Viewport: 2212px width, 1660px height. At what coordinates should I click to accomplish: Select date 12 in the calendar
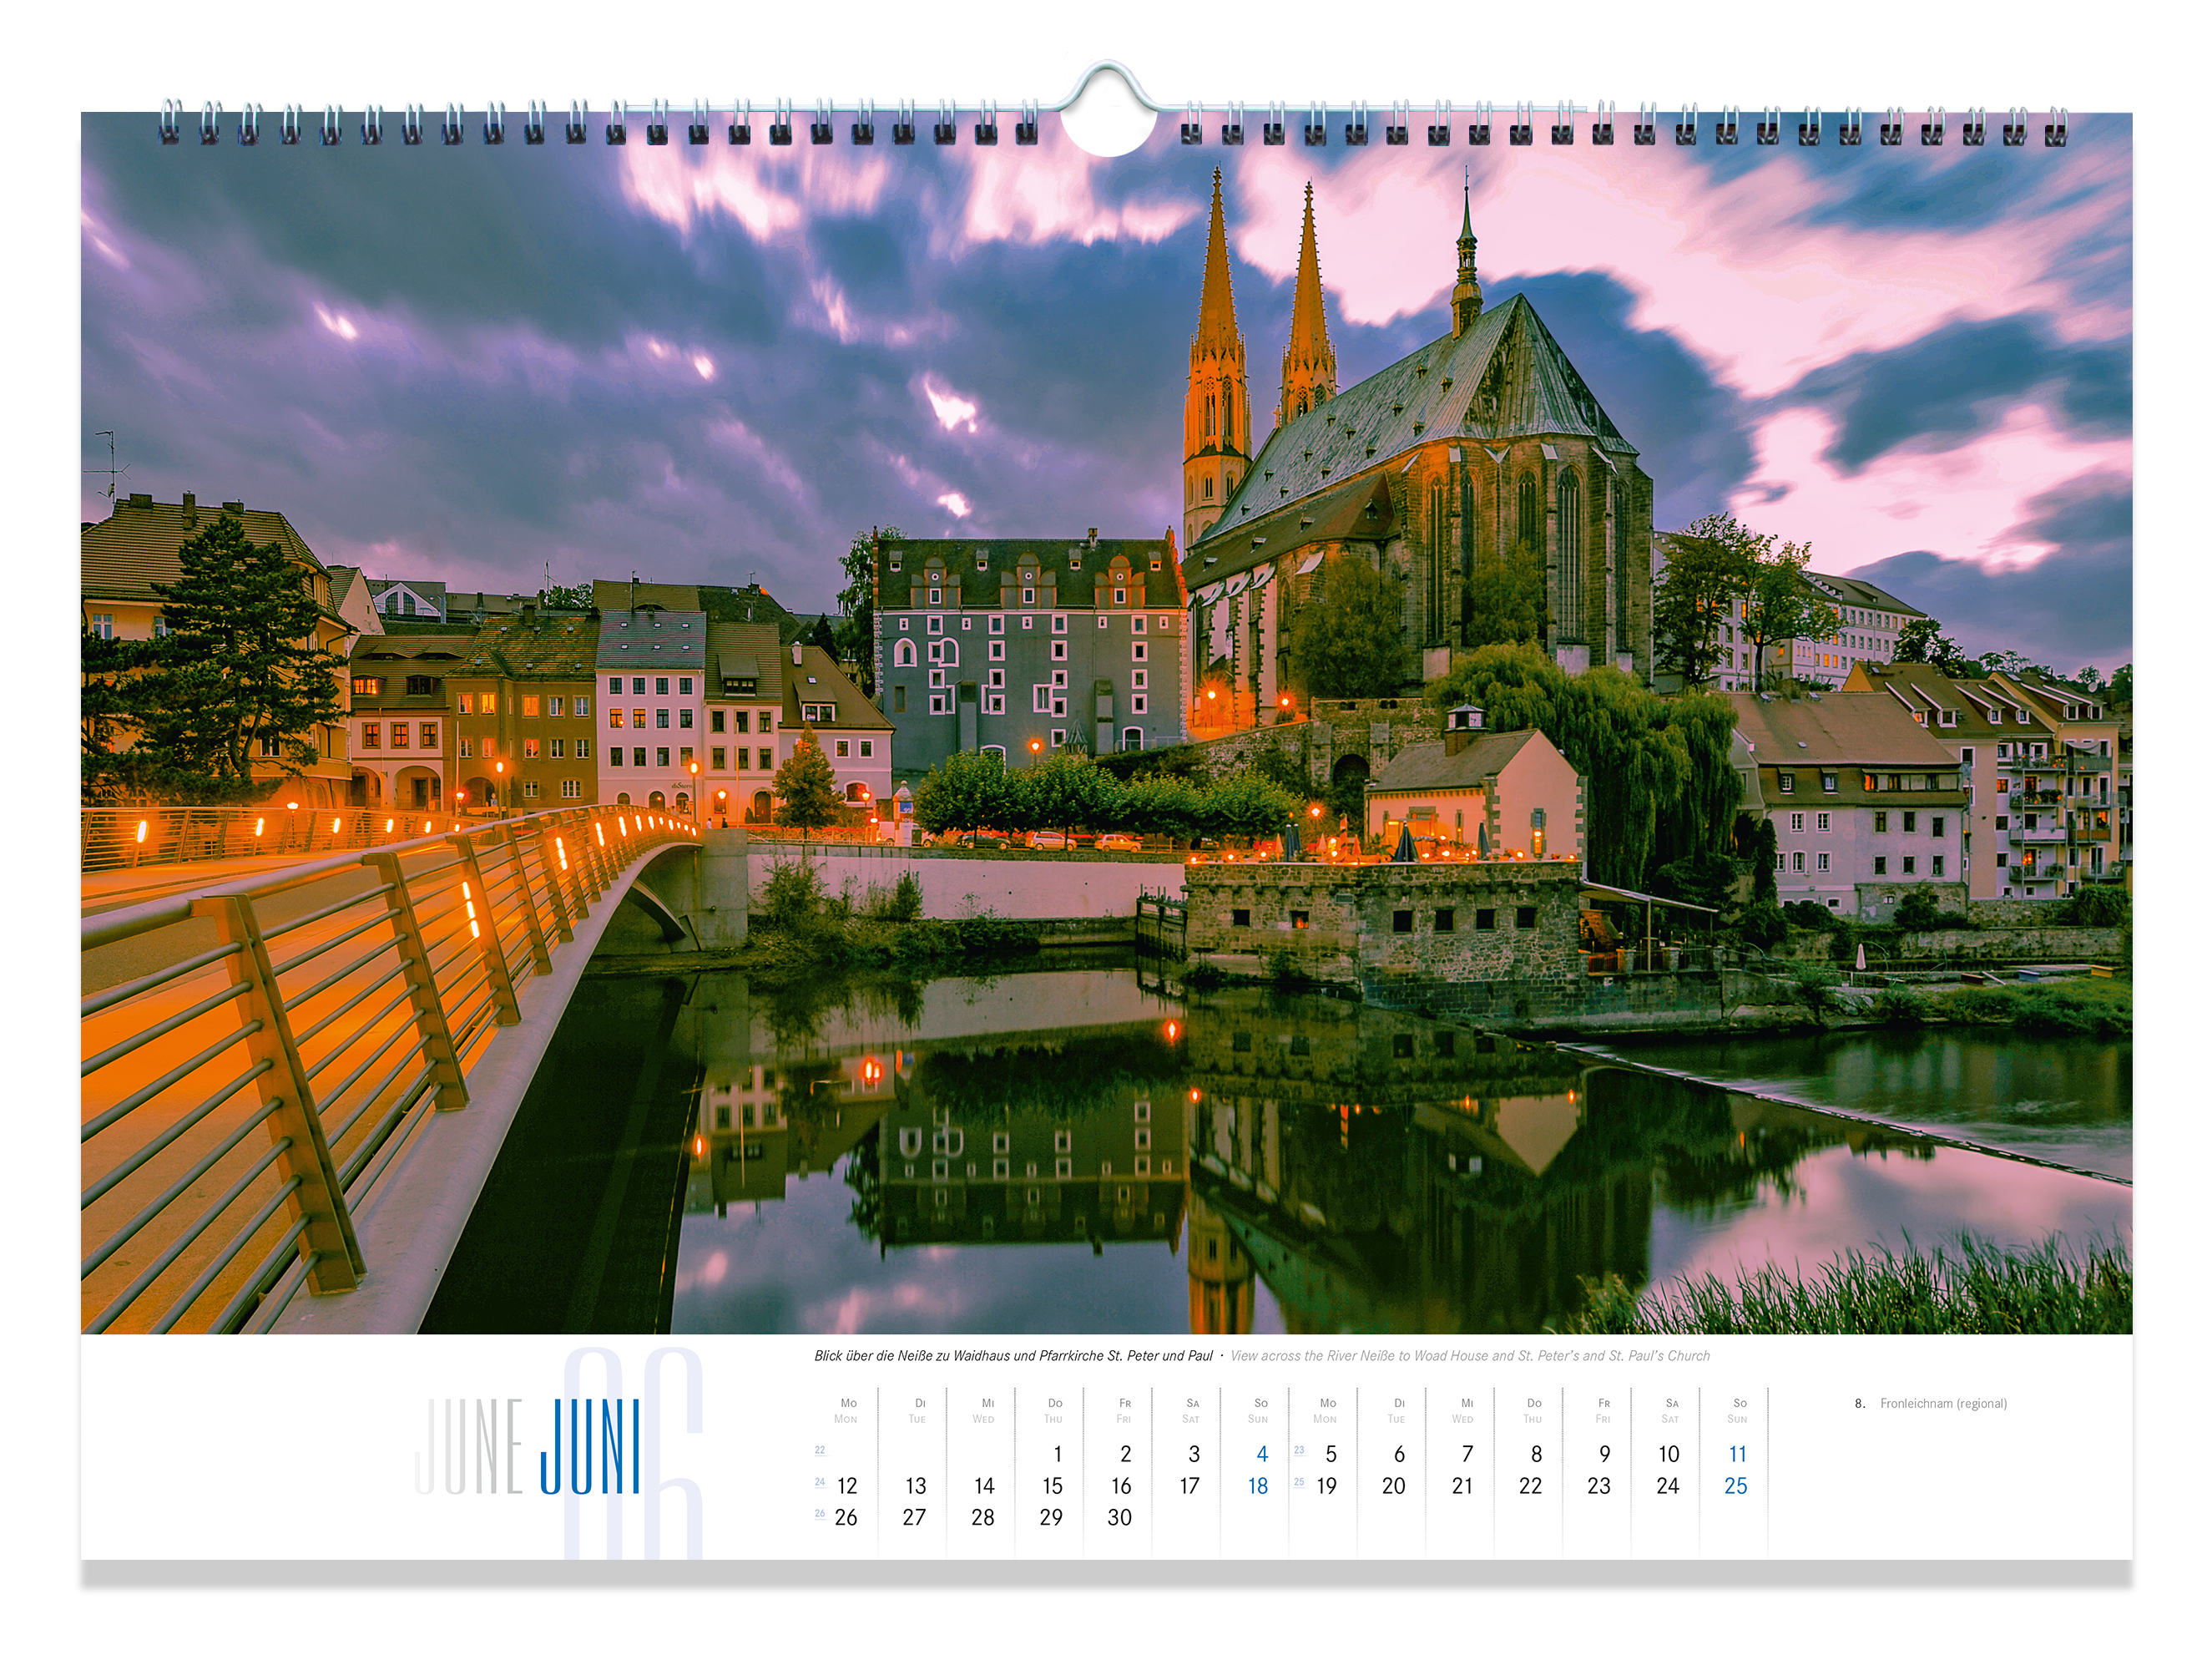point(846,1485)
